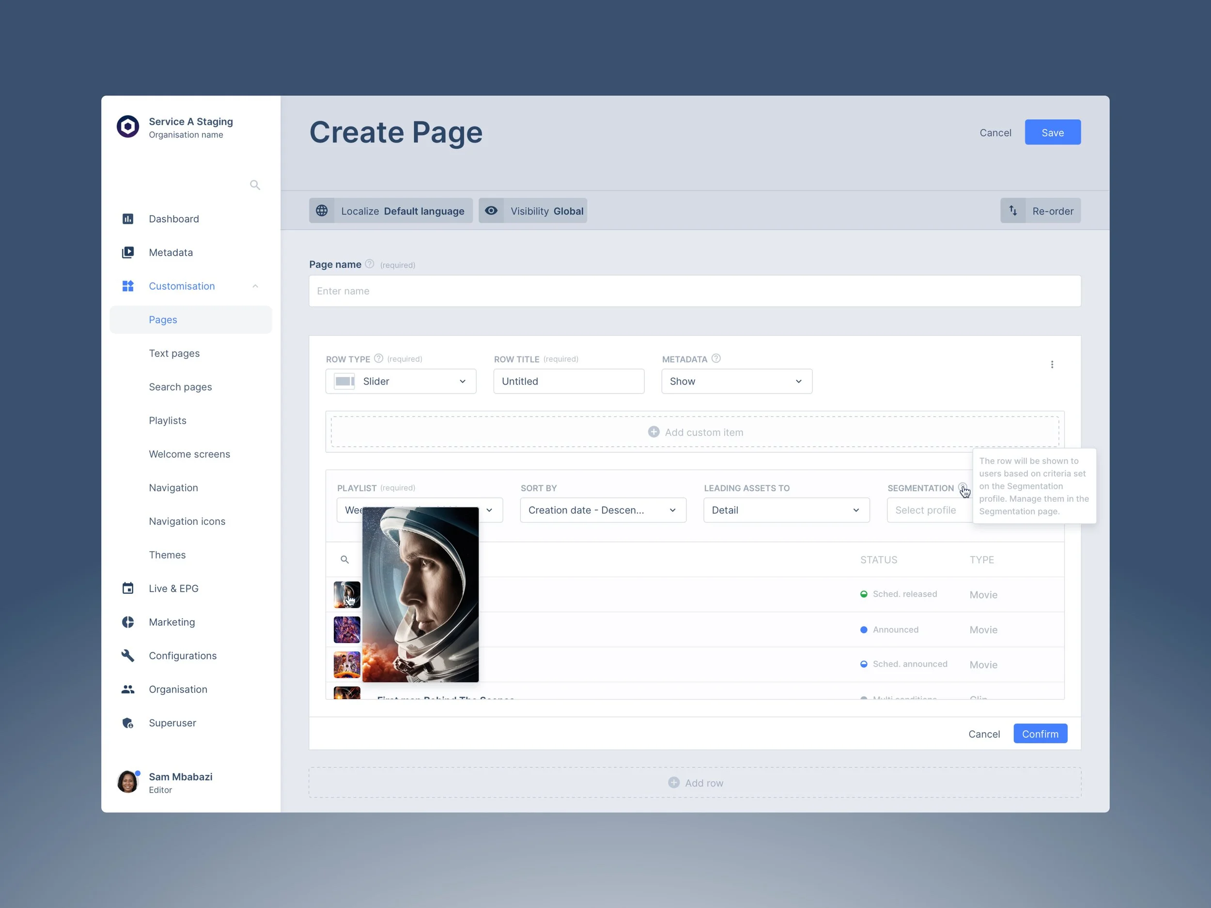Click the playlist table search icon

point(344,559)
